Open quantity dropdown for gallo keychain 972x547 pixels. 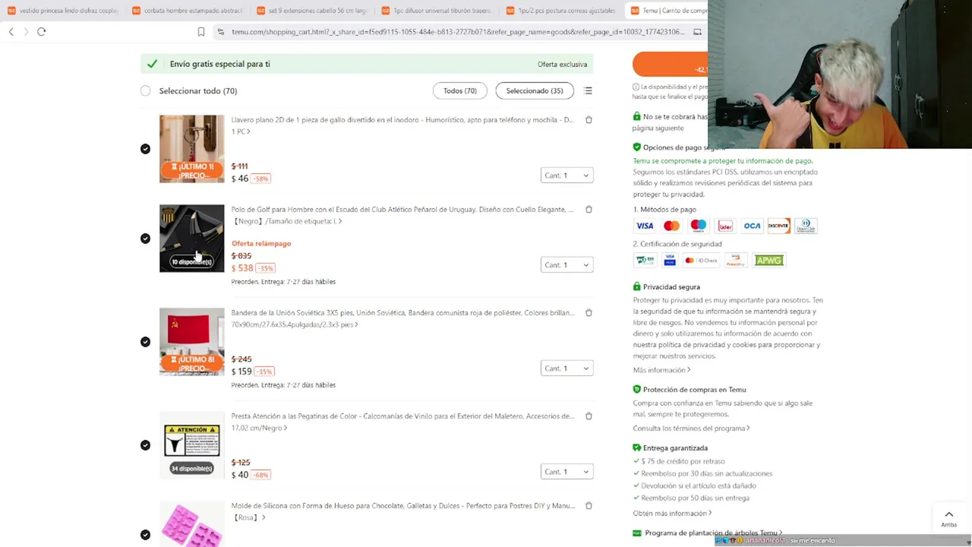click(566, 175)
